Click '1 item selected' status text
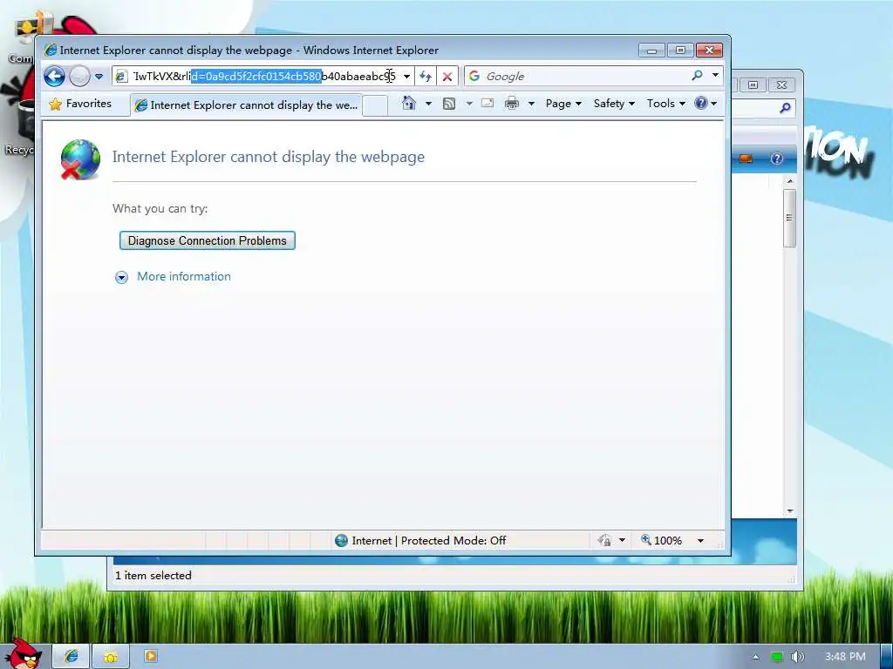893x669 pixels. [153, 575]
